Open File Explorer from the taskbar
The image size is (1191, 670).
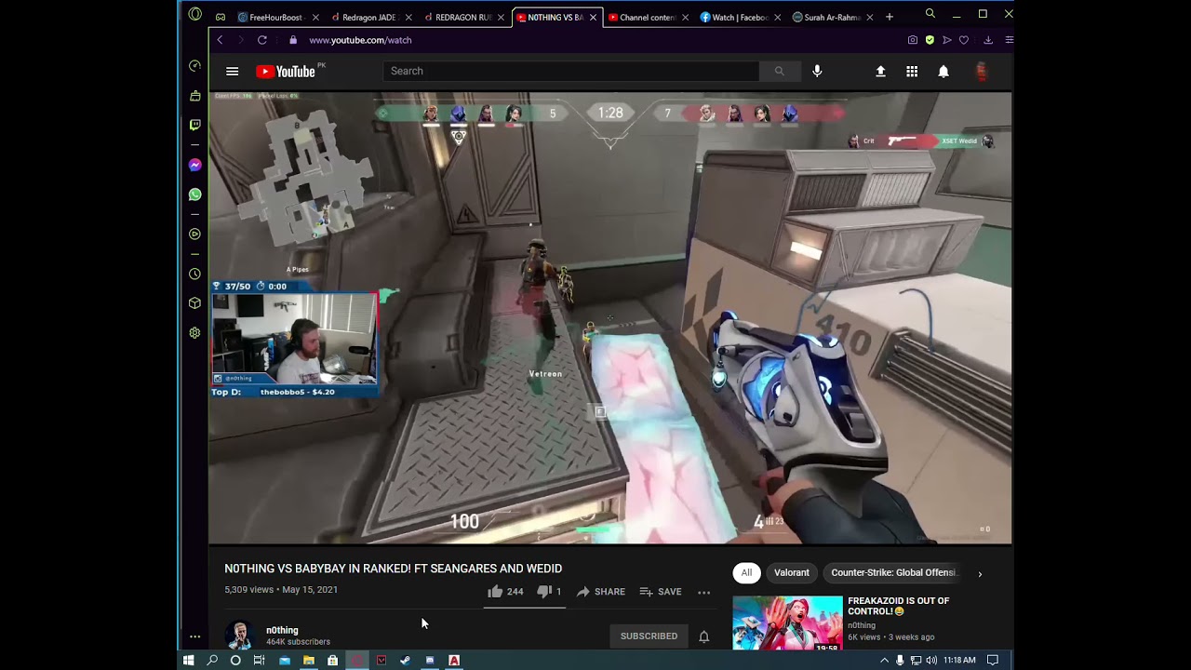308,661
